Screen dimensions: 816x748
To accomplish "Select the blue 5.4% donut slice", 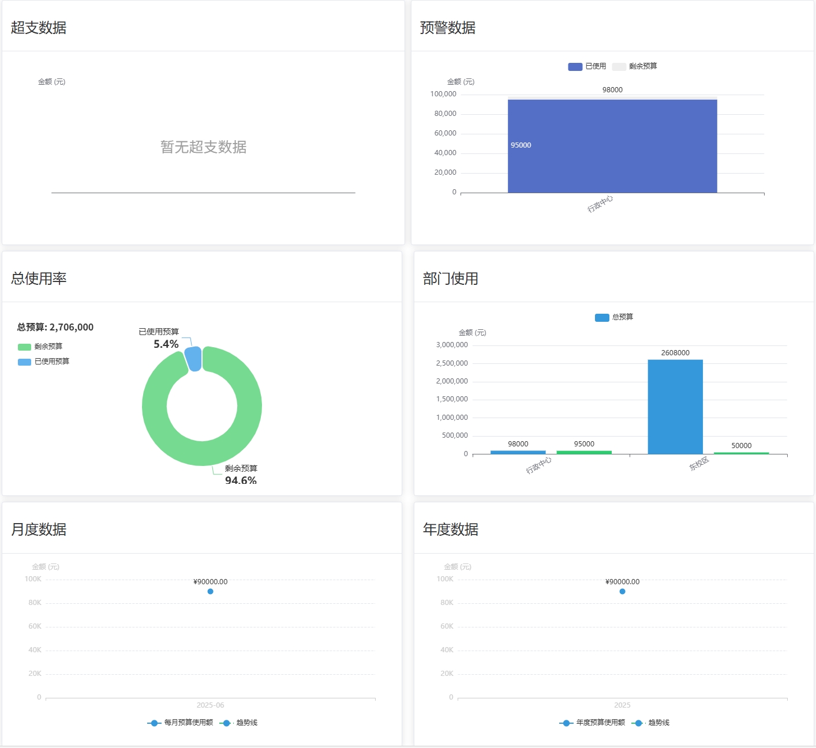I will [194, 358].
